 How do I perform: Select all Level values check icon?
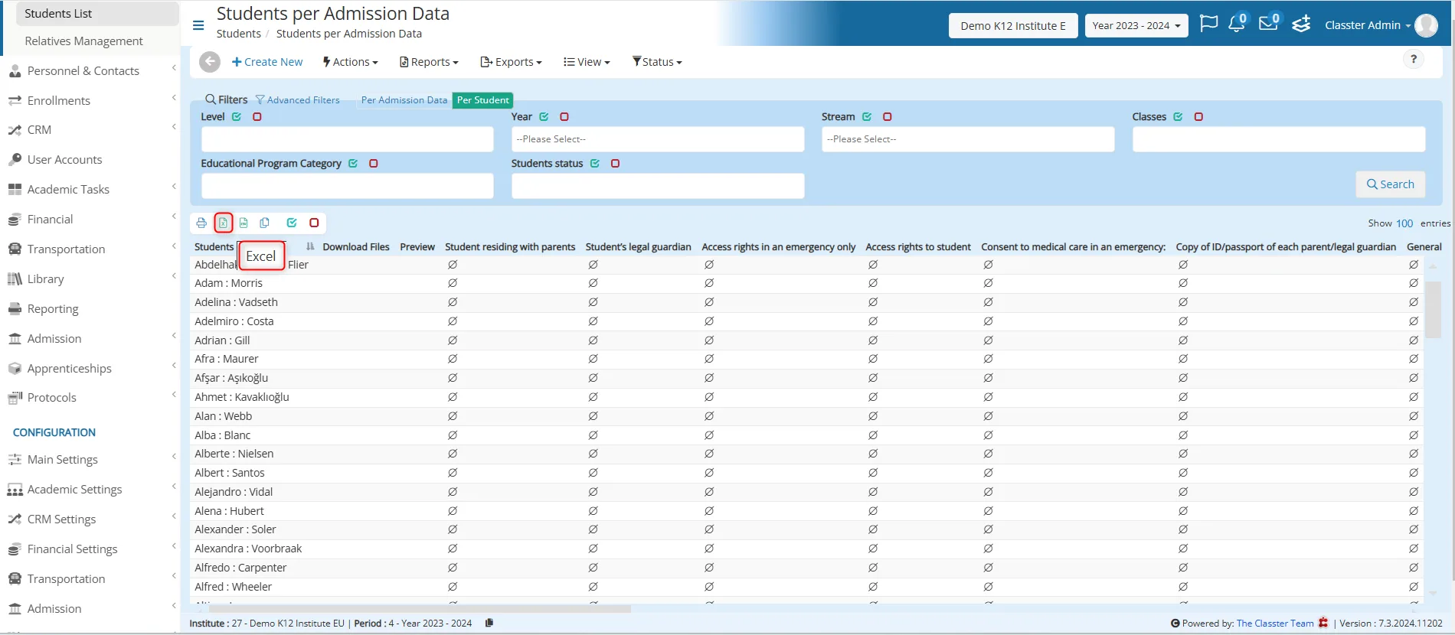237,117
